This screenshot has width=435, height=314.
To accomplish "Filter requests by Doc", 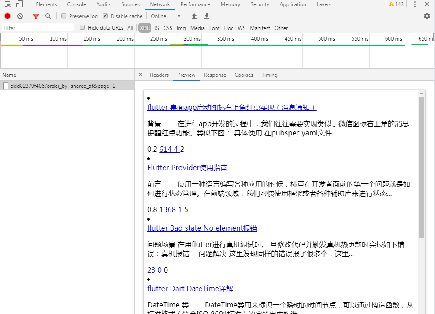I will pos(229,28).
